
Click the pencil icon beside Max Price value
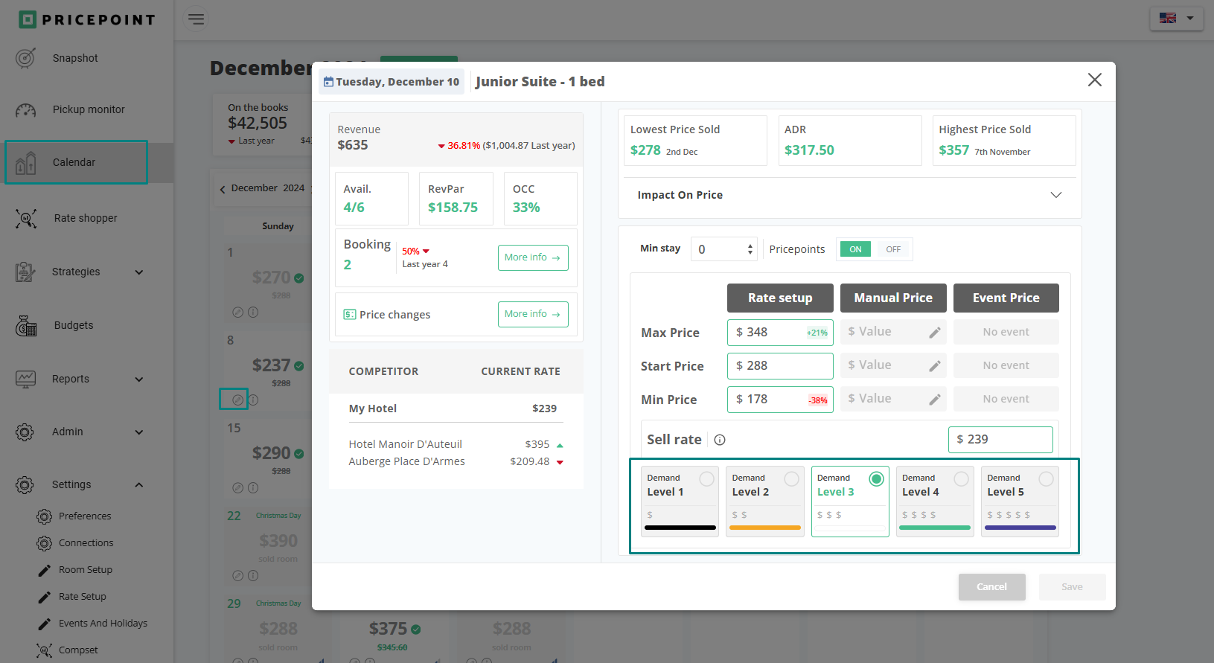point(935,333)
